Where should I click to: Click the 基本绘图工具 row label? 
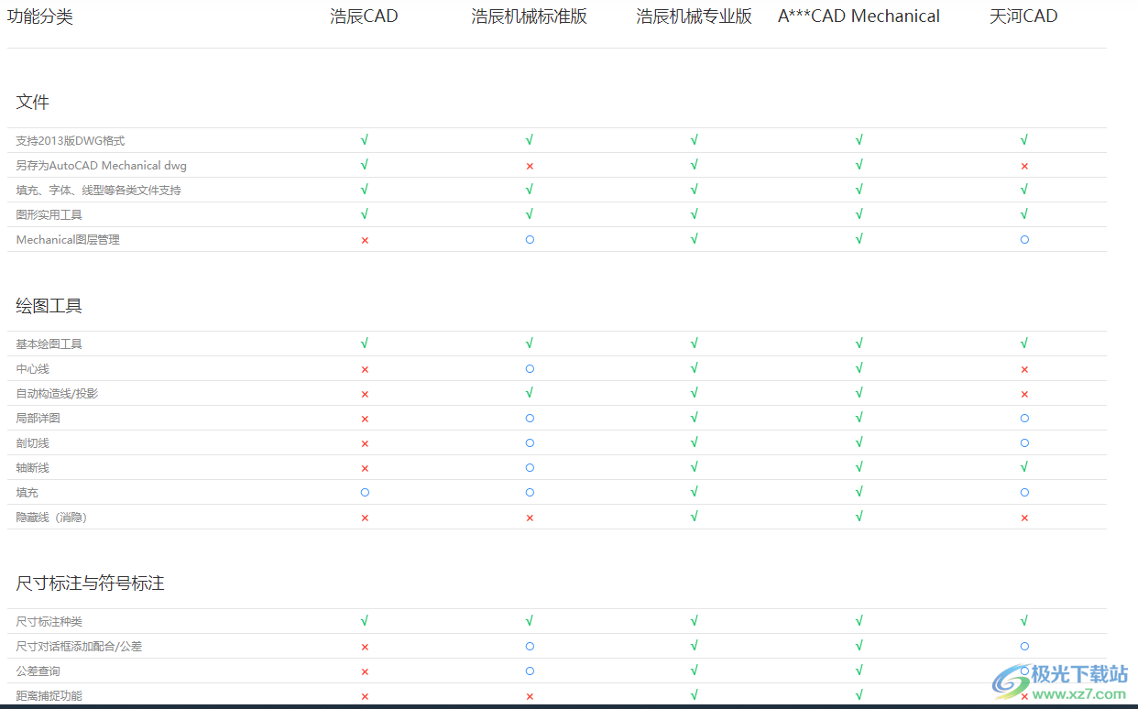tap(49, 344)
